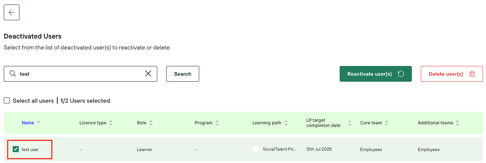Click the reactivate circular arrow icon
Image resolution: width=486 pixels, height=163 pixels.
(401, 74)
